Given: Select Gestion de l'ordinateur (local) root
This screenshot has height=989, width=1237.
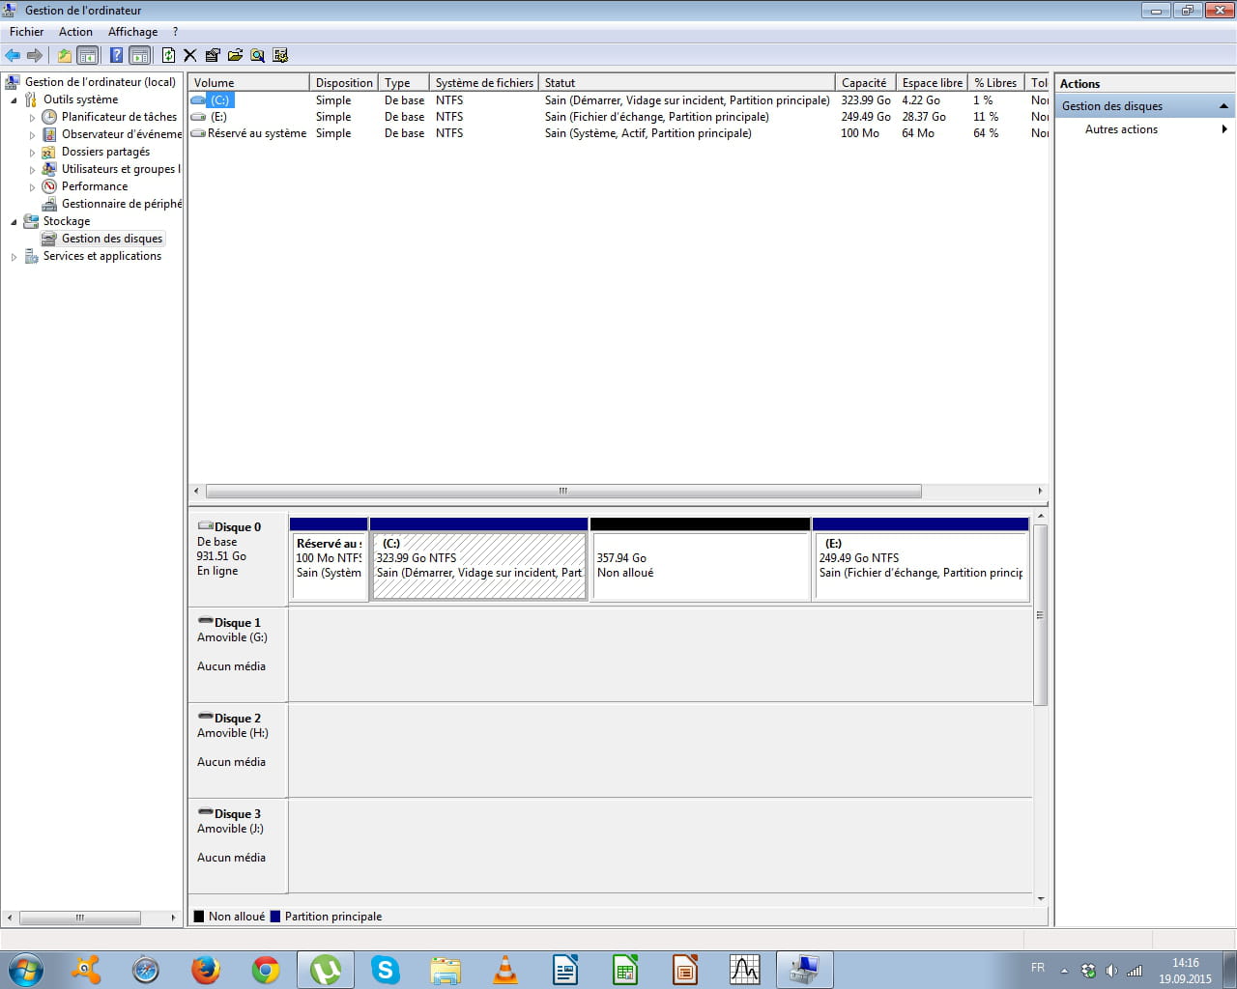Looking at the screenshot, I should pos(101,82).
